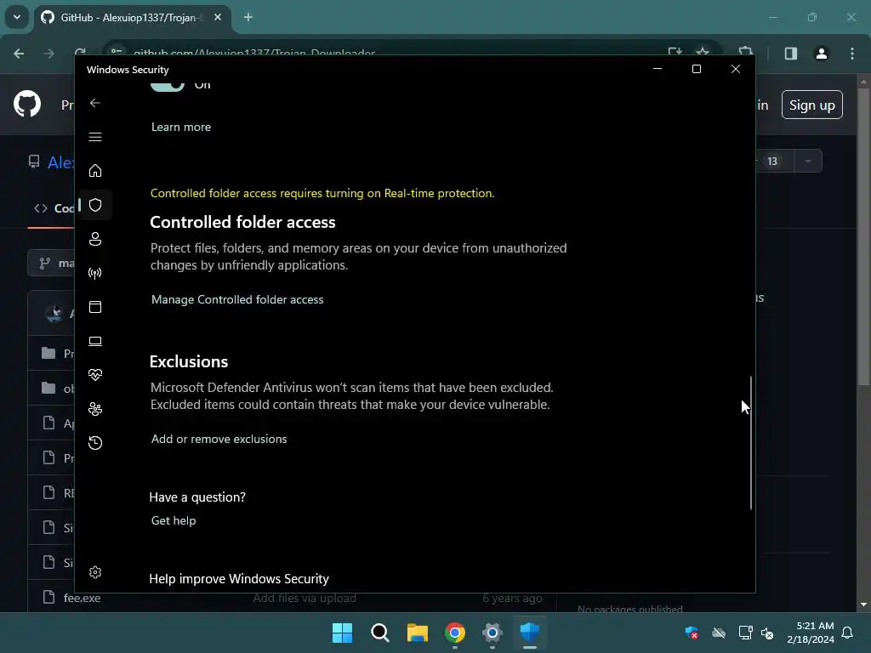Viewport: 871px width, 653px height.
Task: Open the dropdown beside the 13 count on GitHub
Action: pos(808,161)
